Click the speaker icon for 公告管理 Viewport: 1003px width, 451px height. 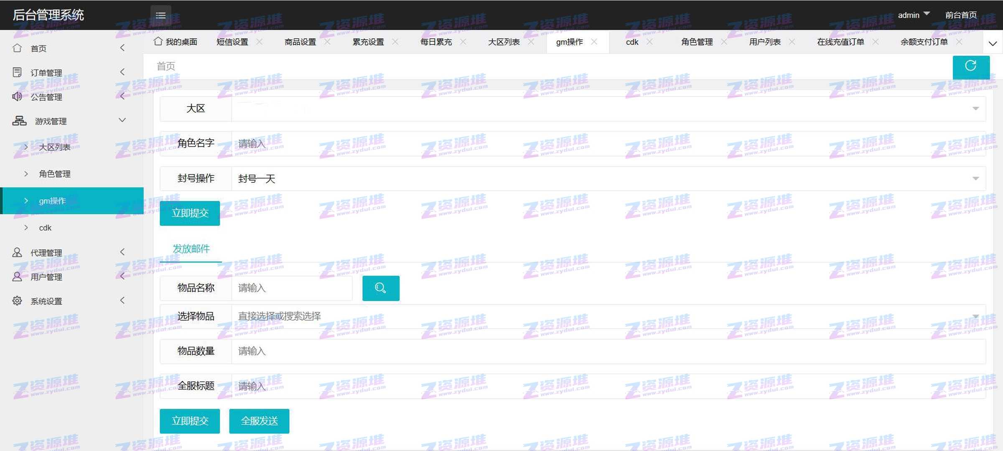[x=17, y=96]
